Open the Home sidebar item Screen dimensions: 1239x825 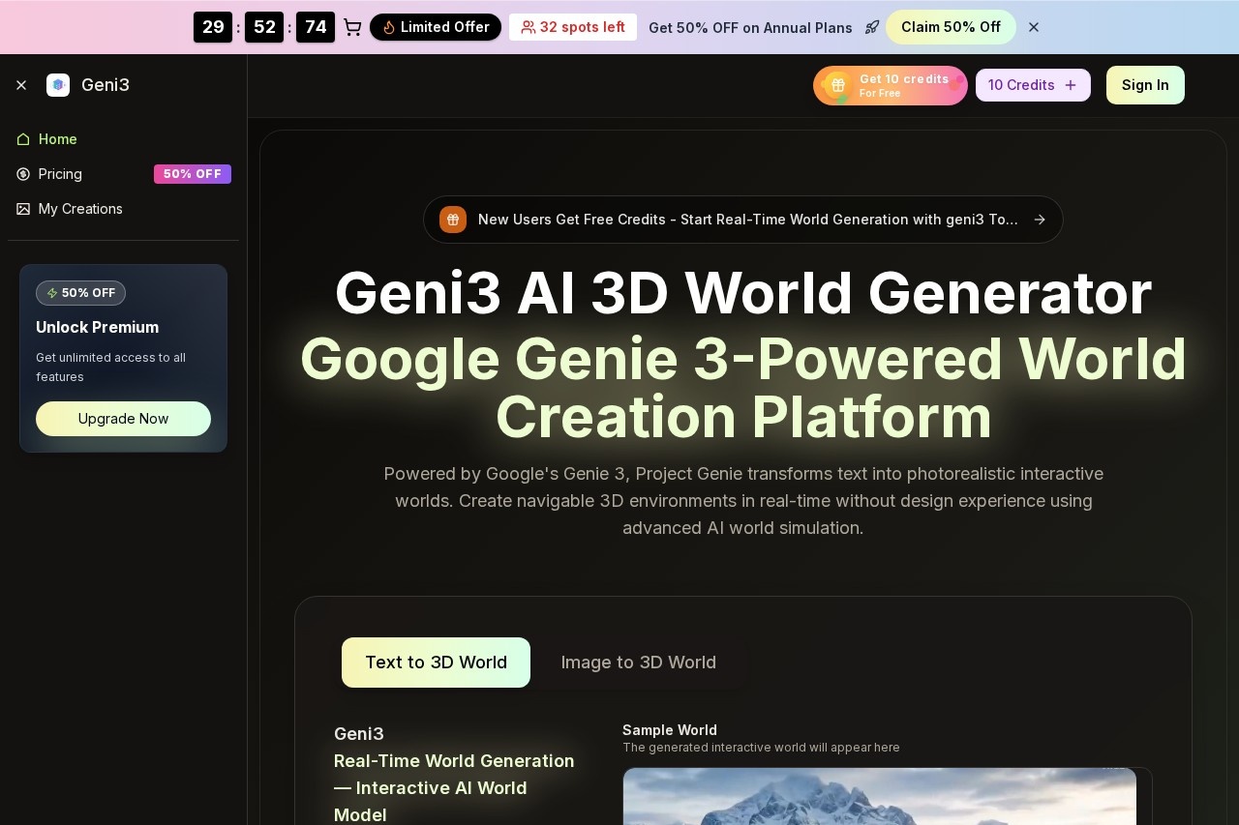pos(123,139)
